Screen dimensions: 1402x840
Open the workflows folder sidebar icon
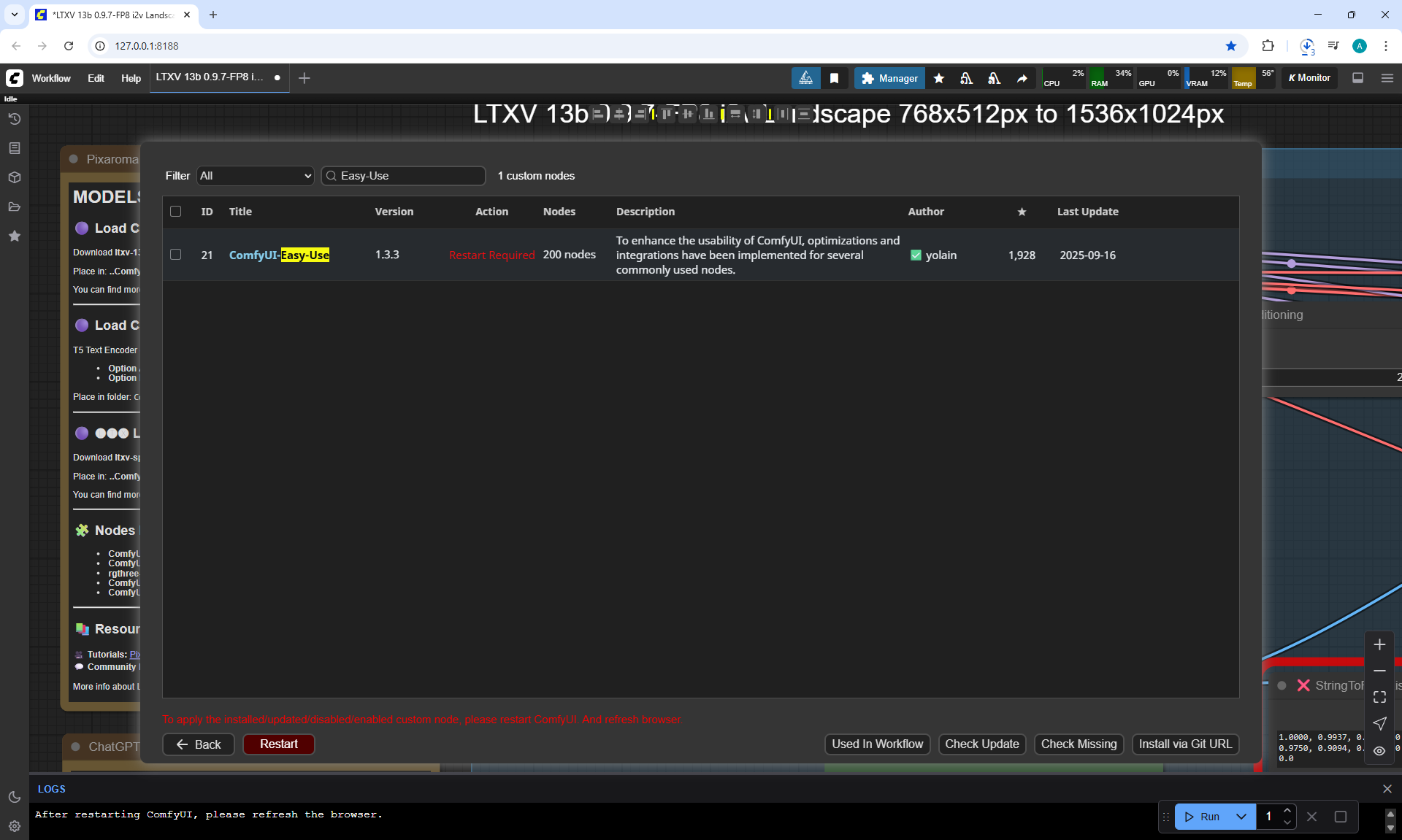pos(14,207)
